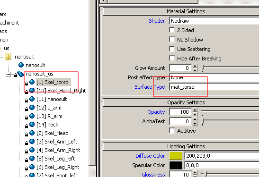Open the yellow Diffuse Color swatch
The image size is (259, 177).
176,156
